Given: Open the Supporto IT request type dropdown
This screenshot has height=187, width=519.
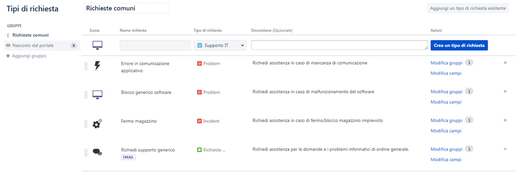Looking at the screenshot, I should click(x=220, y=45).
